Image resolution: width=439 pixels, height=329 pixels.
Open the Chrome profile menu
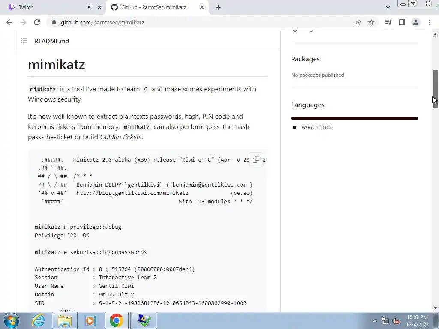coord(416,22)
